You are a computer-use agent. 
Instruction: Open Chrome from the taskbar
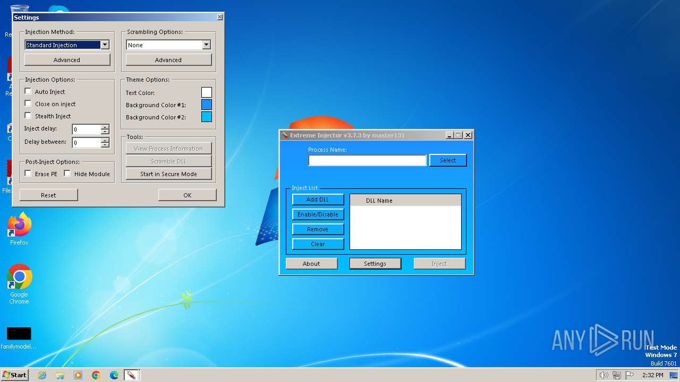96,375
